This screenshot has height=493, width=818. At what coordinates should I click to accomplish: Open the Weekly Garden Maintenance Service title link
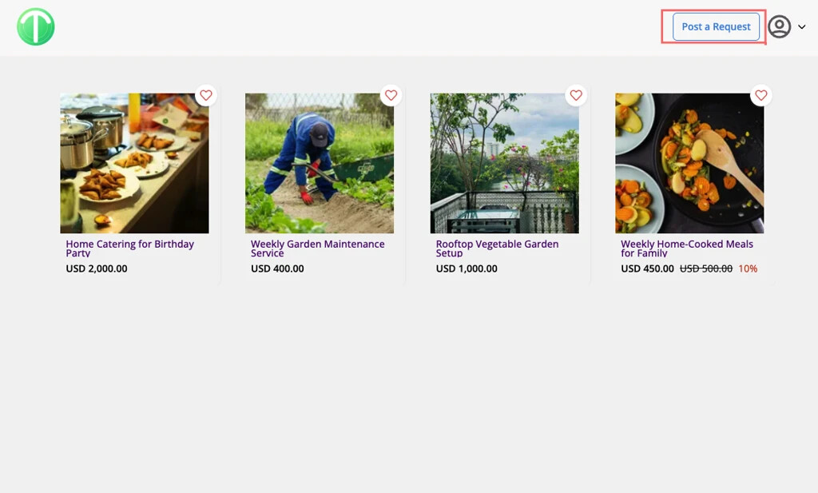coord(317,248)
